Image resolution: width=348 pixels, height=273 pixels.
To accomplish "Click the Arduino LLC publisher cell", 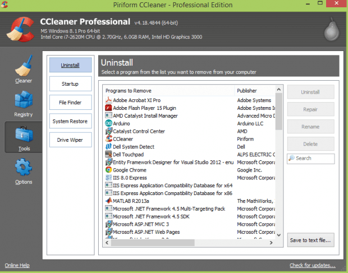I will coord(250,123).
